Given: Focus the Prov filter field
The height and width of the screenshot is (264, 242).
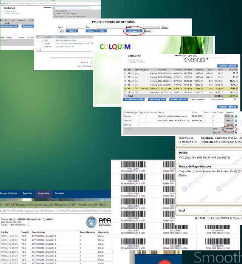Looking at the screenshot, I should [111, 27].
